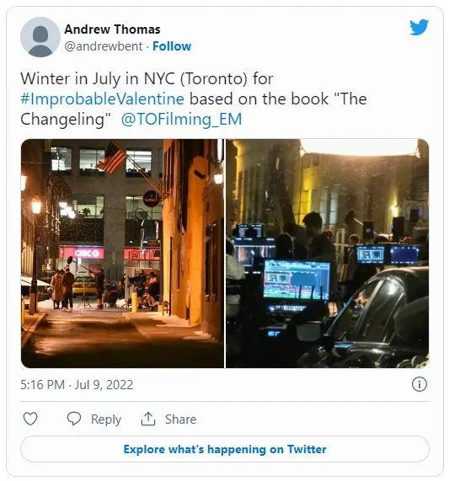
Task: View the photo of monitors and car
Action: (327, 254)
